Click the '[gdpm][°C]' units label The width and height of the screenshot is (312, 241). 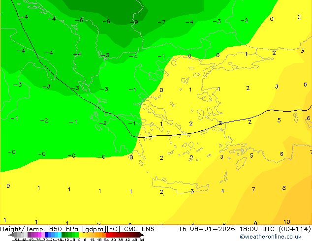click(x=101, y=229)
